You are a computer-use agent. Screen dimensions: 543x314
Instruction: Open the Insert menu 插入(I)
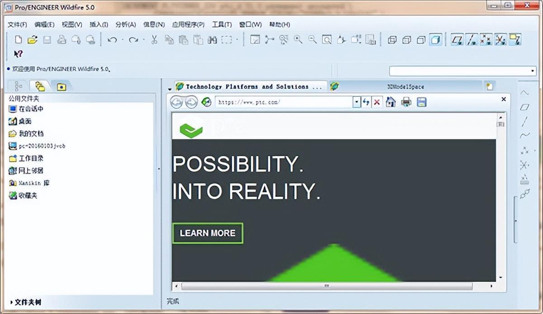tap(99, 24)
